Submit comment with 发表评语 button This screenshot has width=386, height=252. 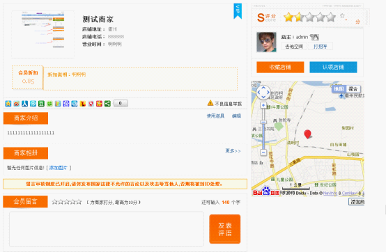click(x=225, y=229)
